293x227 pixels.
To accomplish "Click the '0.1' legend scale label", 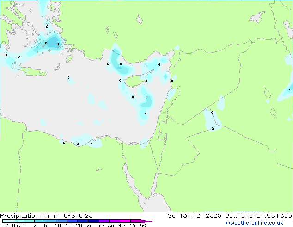I will click(5, 225).
